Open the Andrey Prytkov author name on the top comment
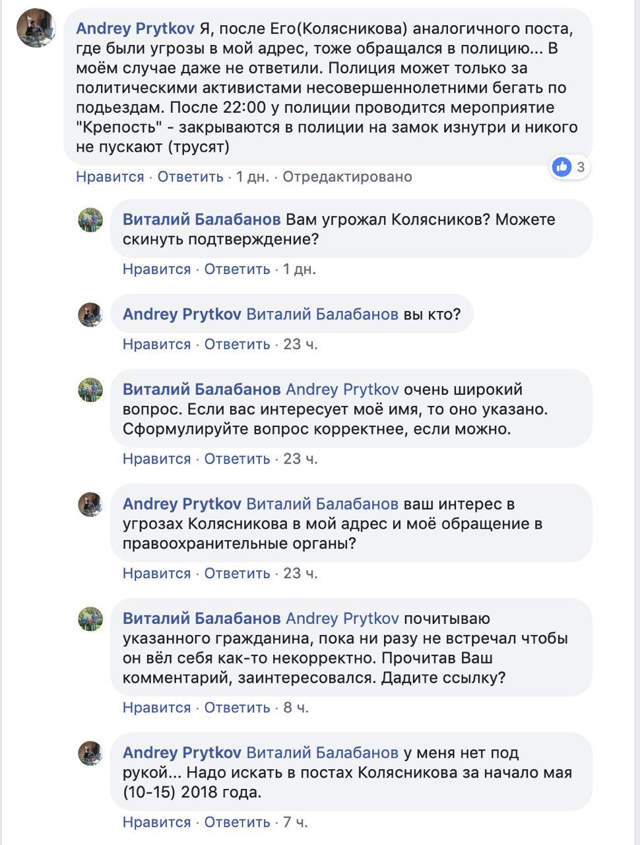640x845 pixels. [135, 28]
